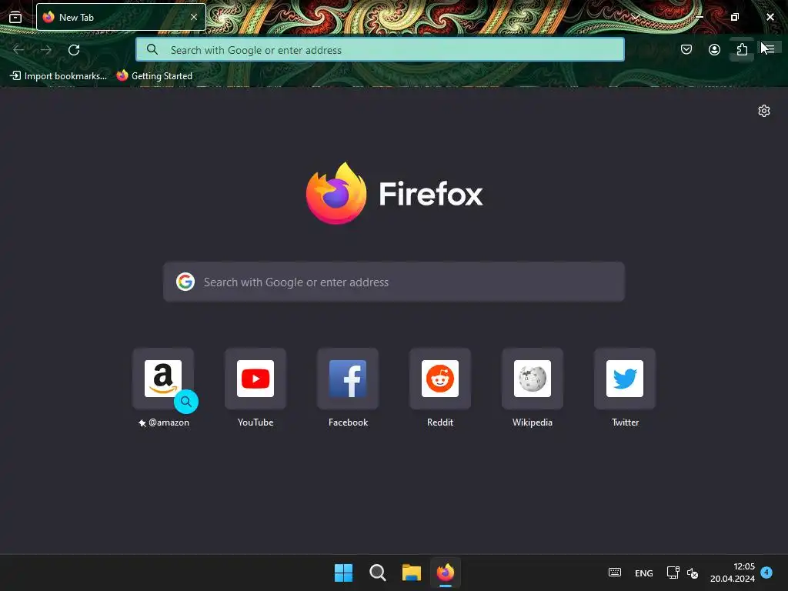This screenshot has height=591, width=788.
Task: Reload the current page
Action: pos(74,50)
